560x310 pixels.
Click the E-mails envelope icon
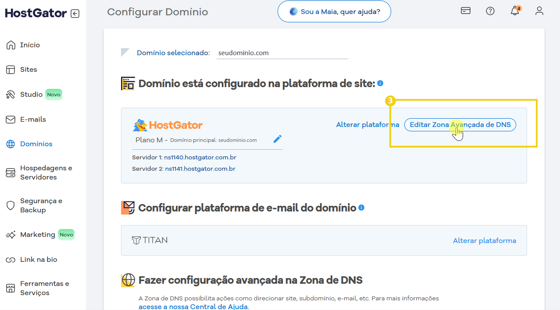coord(11,120)
